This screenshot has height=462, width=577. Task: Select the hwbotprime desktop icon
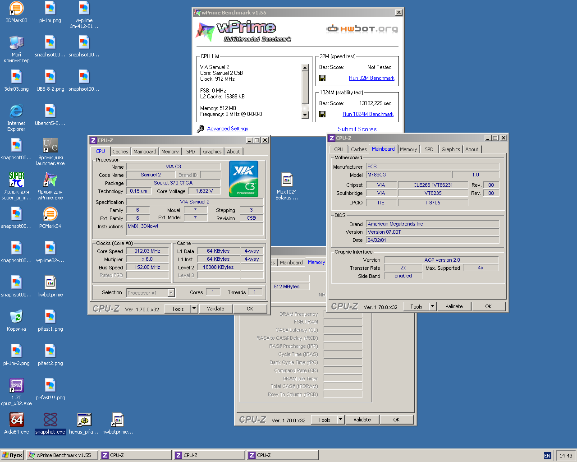pos(50,286)
